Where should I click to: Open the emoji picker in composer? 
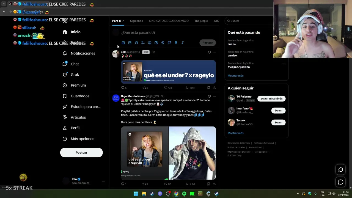coord(150,43)
